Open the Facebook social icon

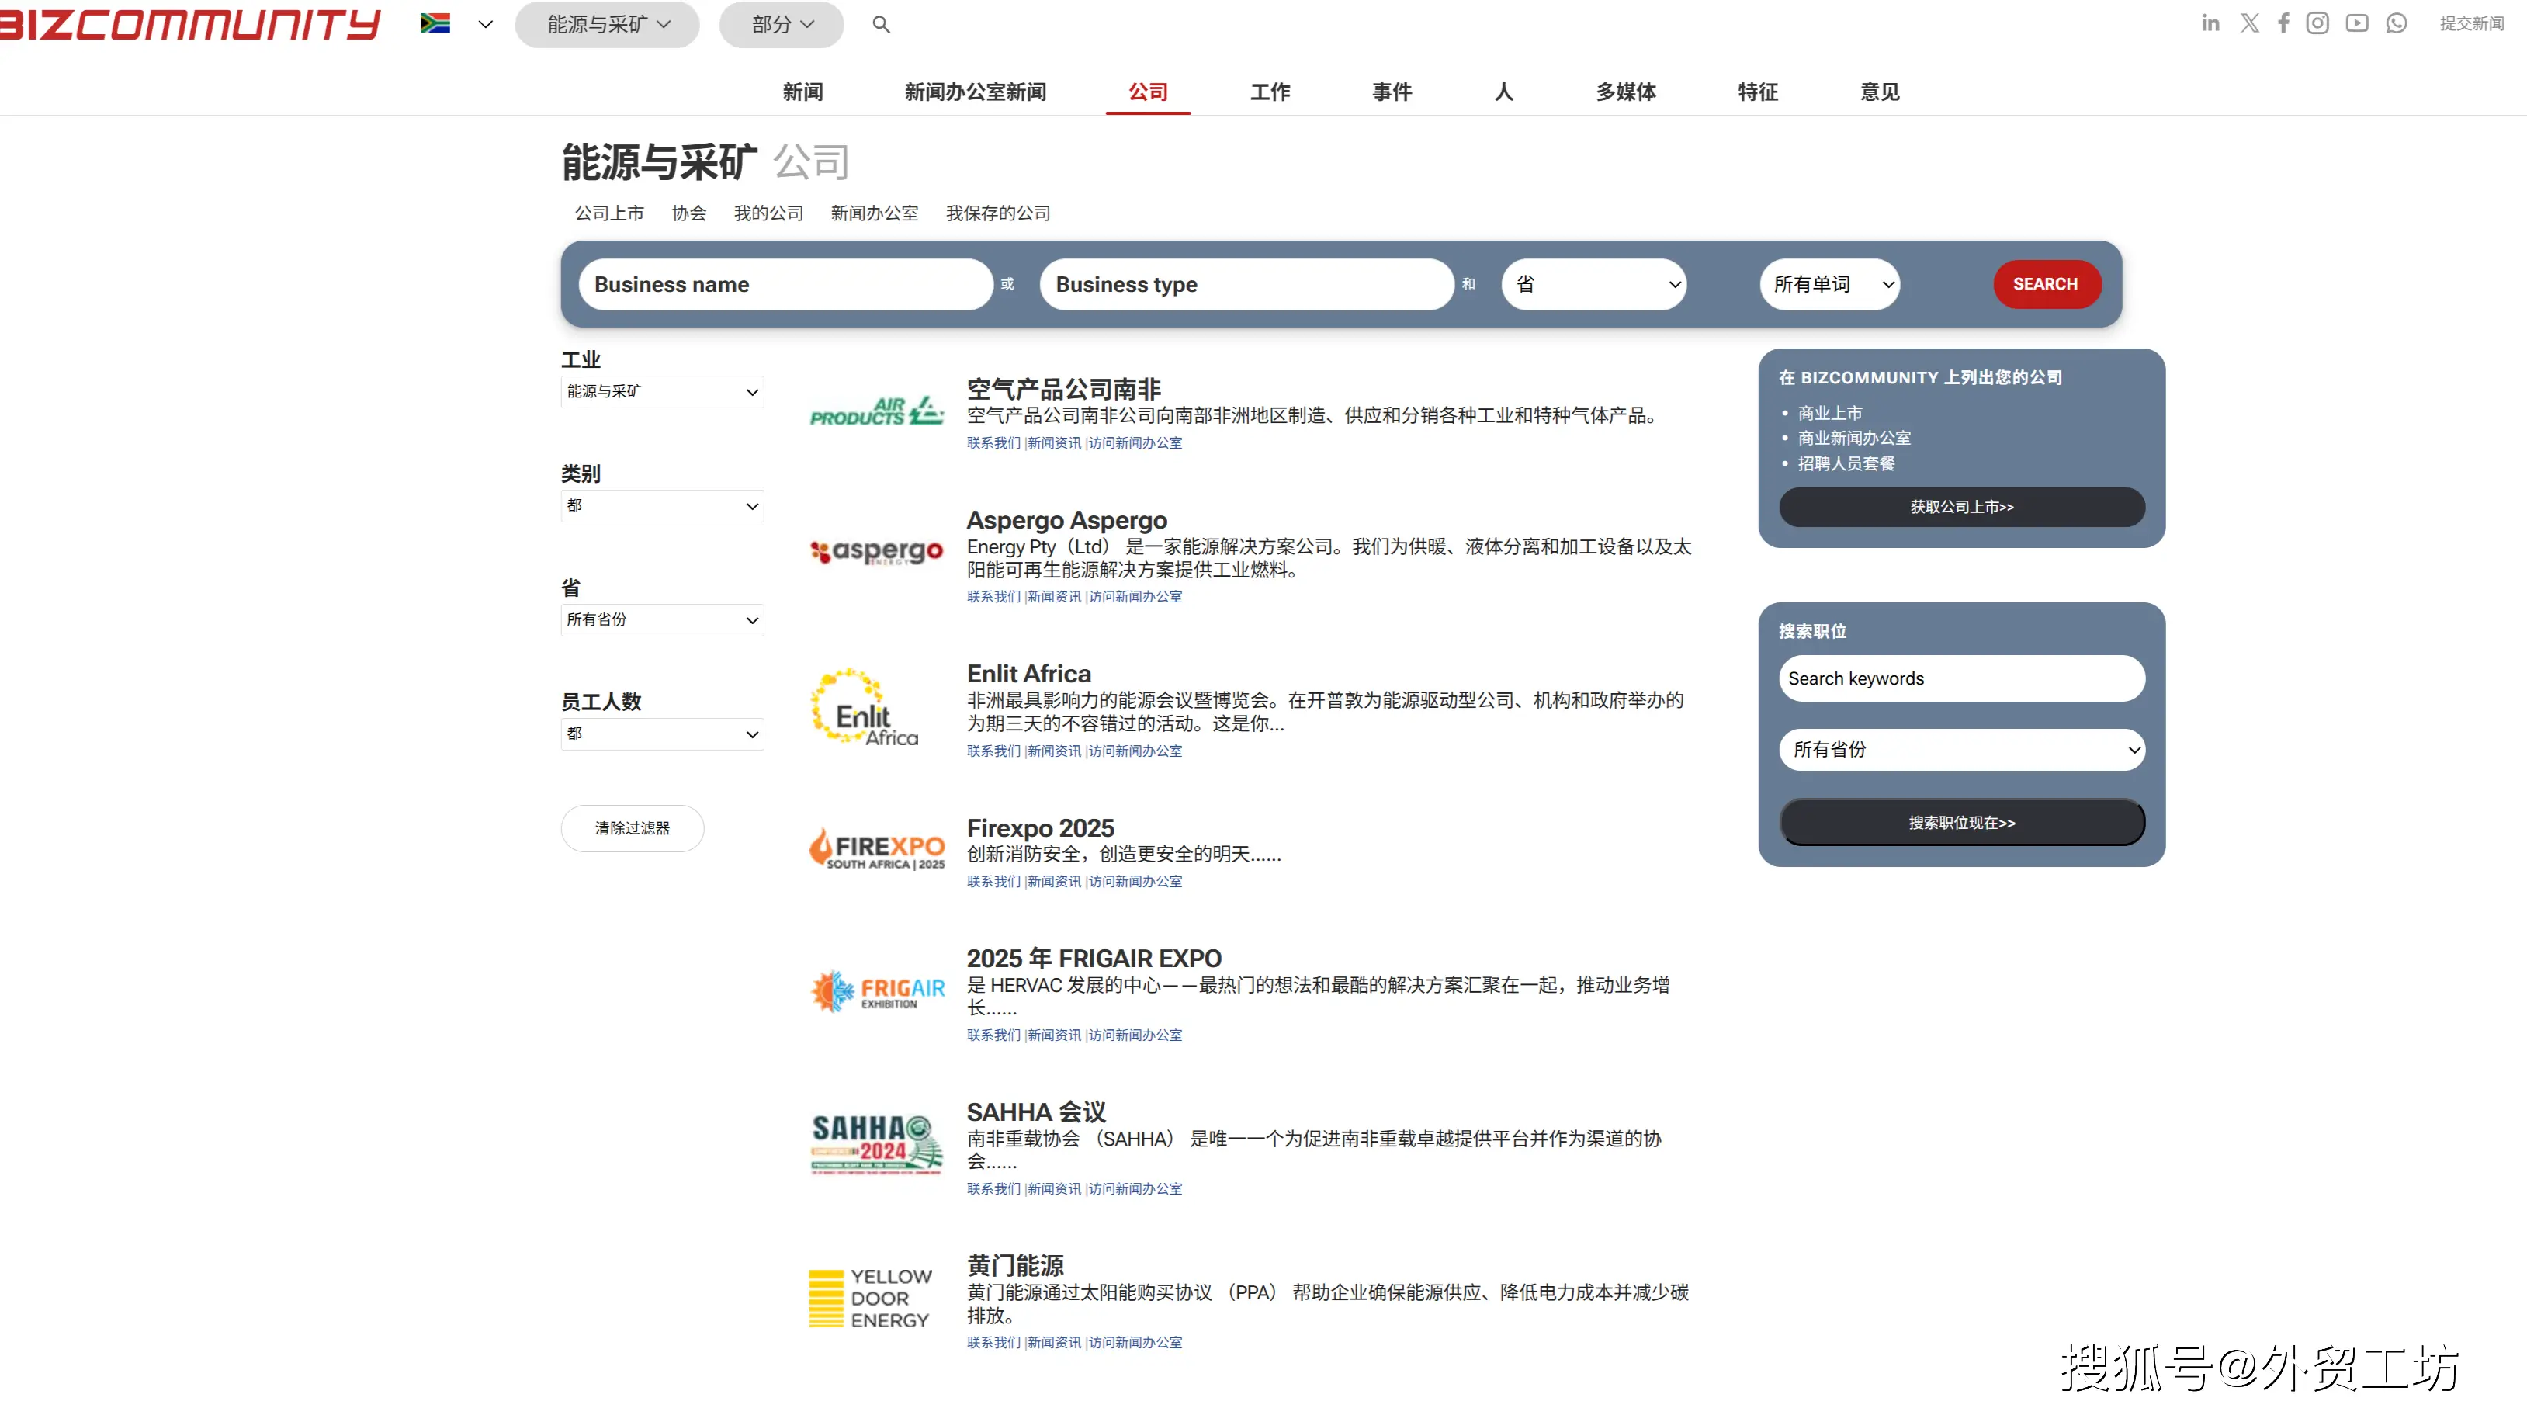[2284, 23]
